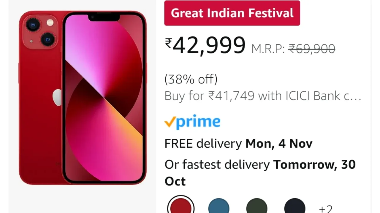The image size is (380, 213).
Task: Click the rear dual-camera module on phone
Action: [41, 32]
